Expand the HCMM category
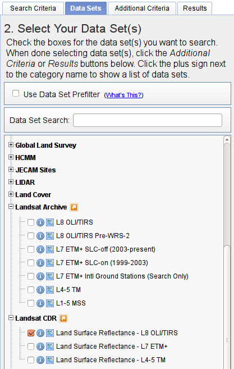Viewport: 234px width, 369px height. tap(11, 157)
